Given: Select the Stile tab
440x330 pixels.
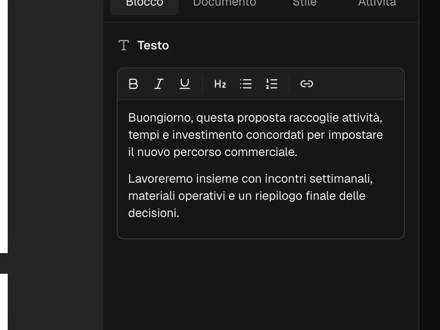Looking at the screenshot, I should (x=305, y=3).
